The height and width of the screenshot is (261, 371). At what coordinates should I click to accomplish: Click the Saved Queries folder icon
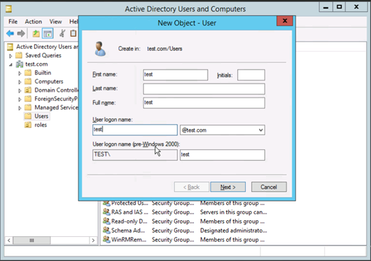(19, 56)
